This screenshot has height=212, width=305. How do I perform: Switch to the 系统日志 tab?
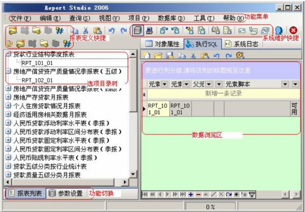tap(242, 44)
